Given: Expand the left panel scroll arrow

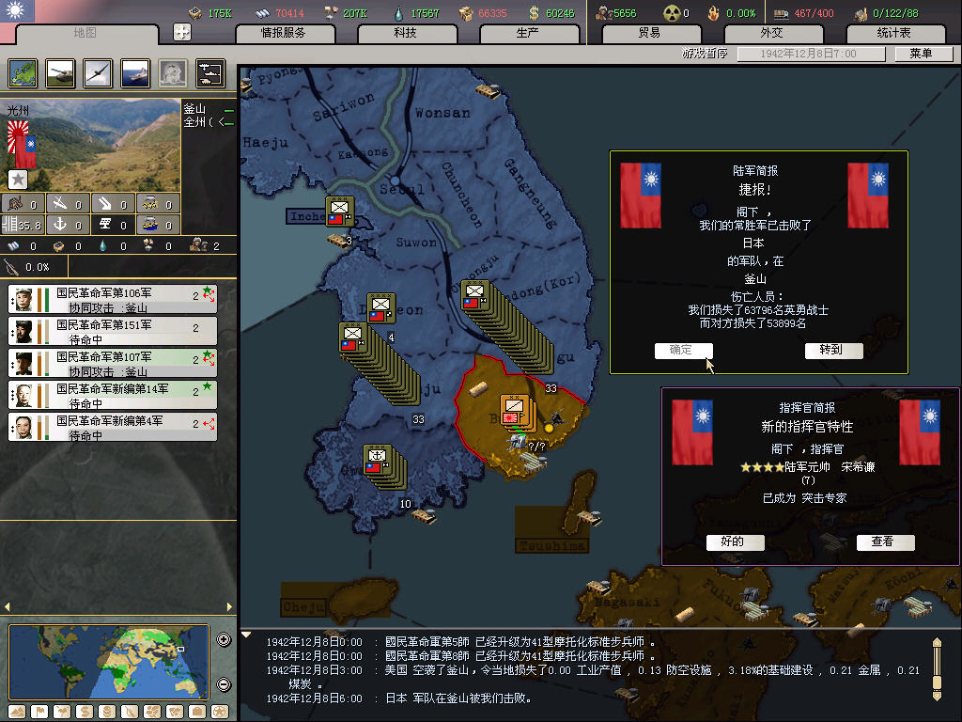Looking at the screenshot, I should point(8,607).
